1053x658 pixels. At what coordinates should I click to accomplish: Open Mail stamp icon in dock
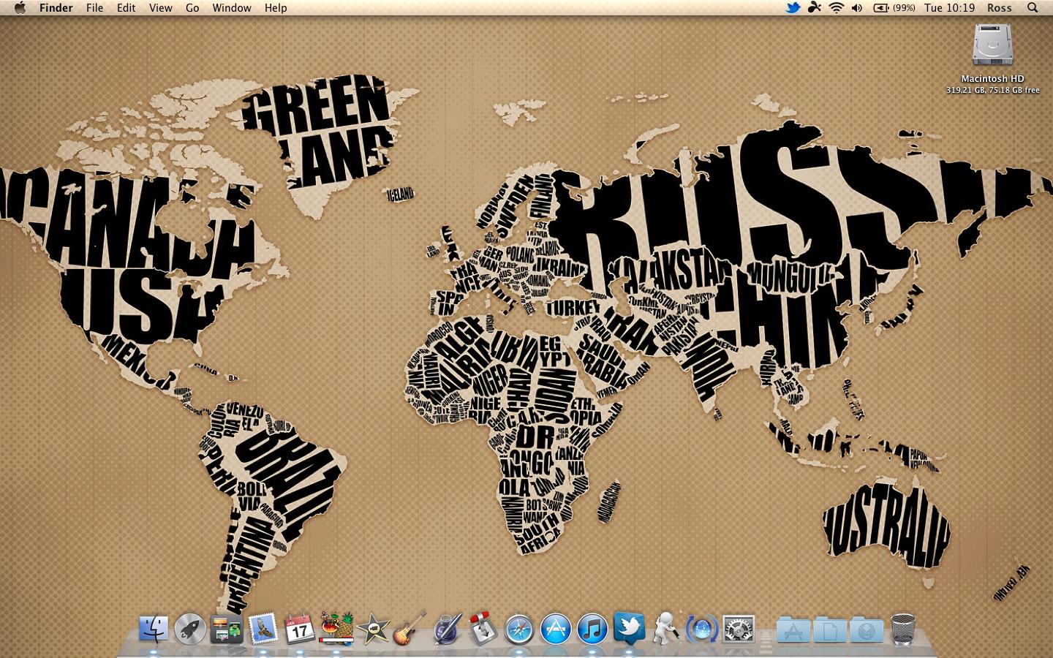(263, 629)
